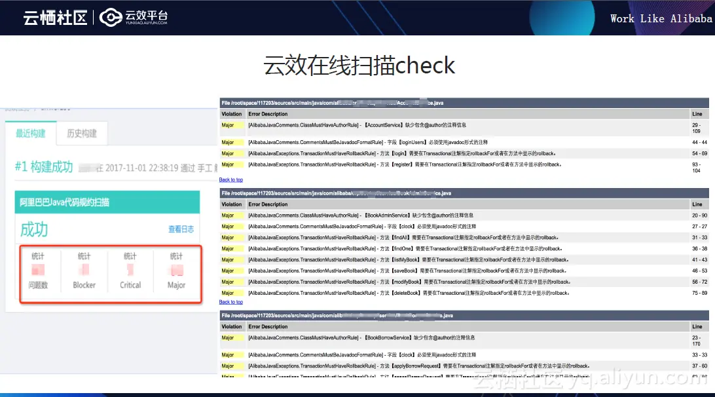Click line range 37 - 60 cell
Screen dimensions: 715x397
pyautogui.click(x=699, y=366)
